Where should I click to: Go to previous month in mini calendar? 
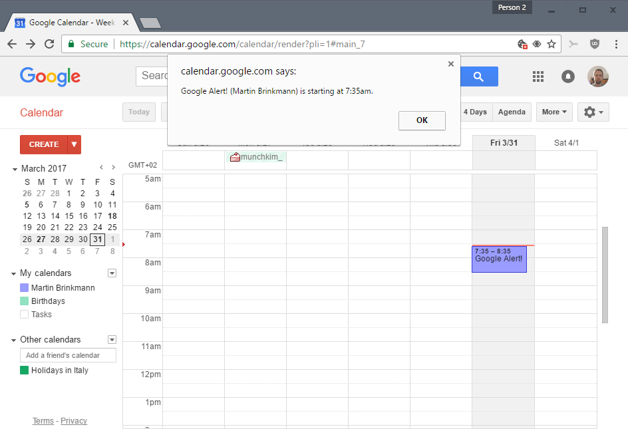pyautogui.click(x=101, y=168)
